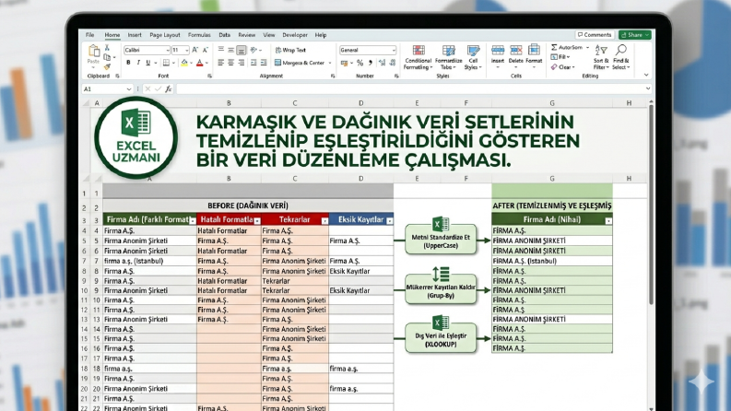The width and height of the screenshot is (731, 411).
Task: Toggle Italic formatting
Action: (x=138, y=63)
